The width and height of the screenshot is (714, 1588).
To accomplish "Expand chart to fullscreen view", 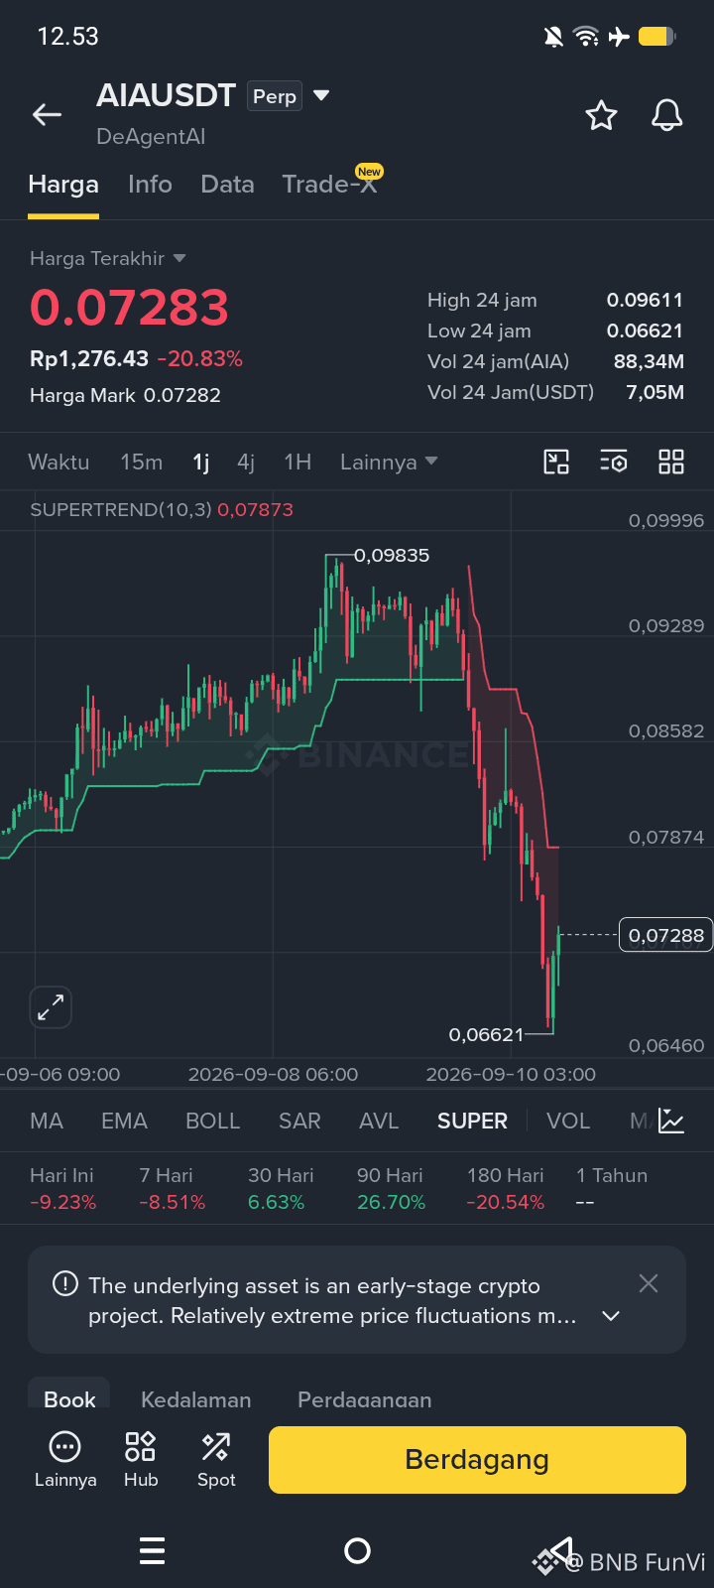I will 51,1007.
